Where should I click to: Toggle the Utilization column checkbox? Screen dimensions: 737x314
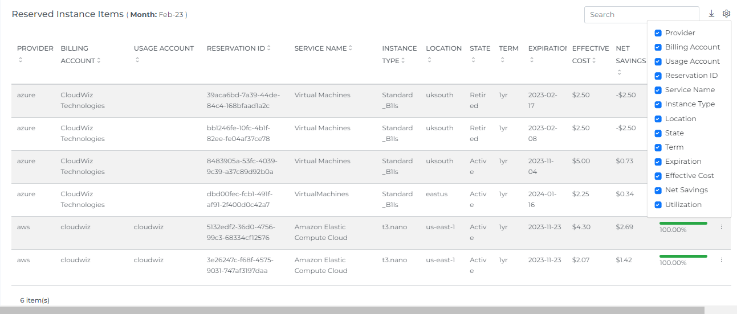pyautogui.click(x=658, y=205)
